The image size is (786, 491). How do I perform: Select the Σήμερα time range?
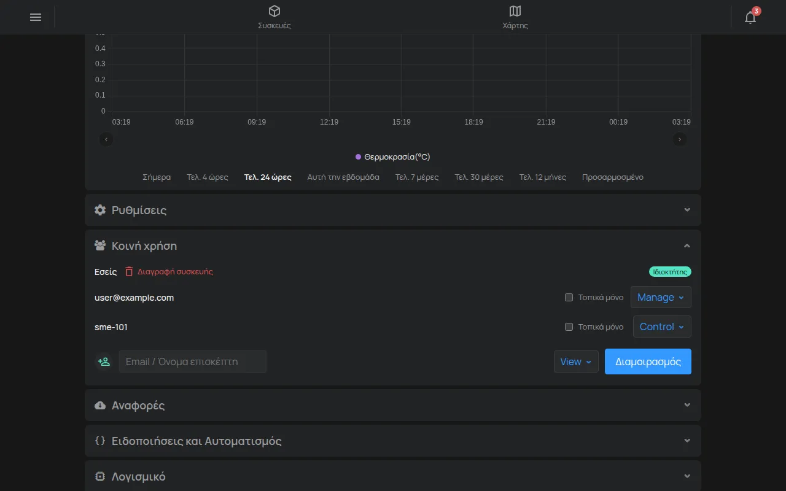157,177
